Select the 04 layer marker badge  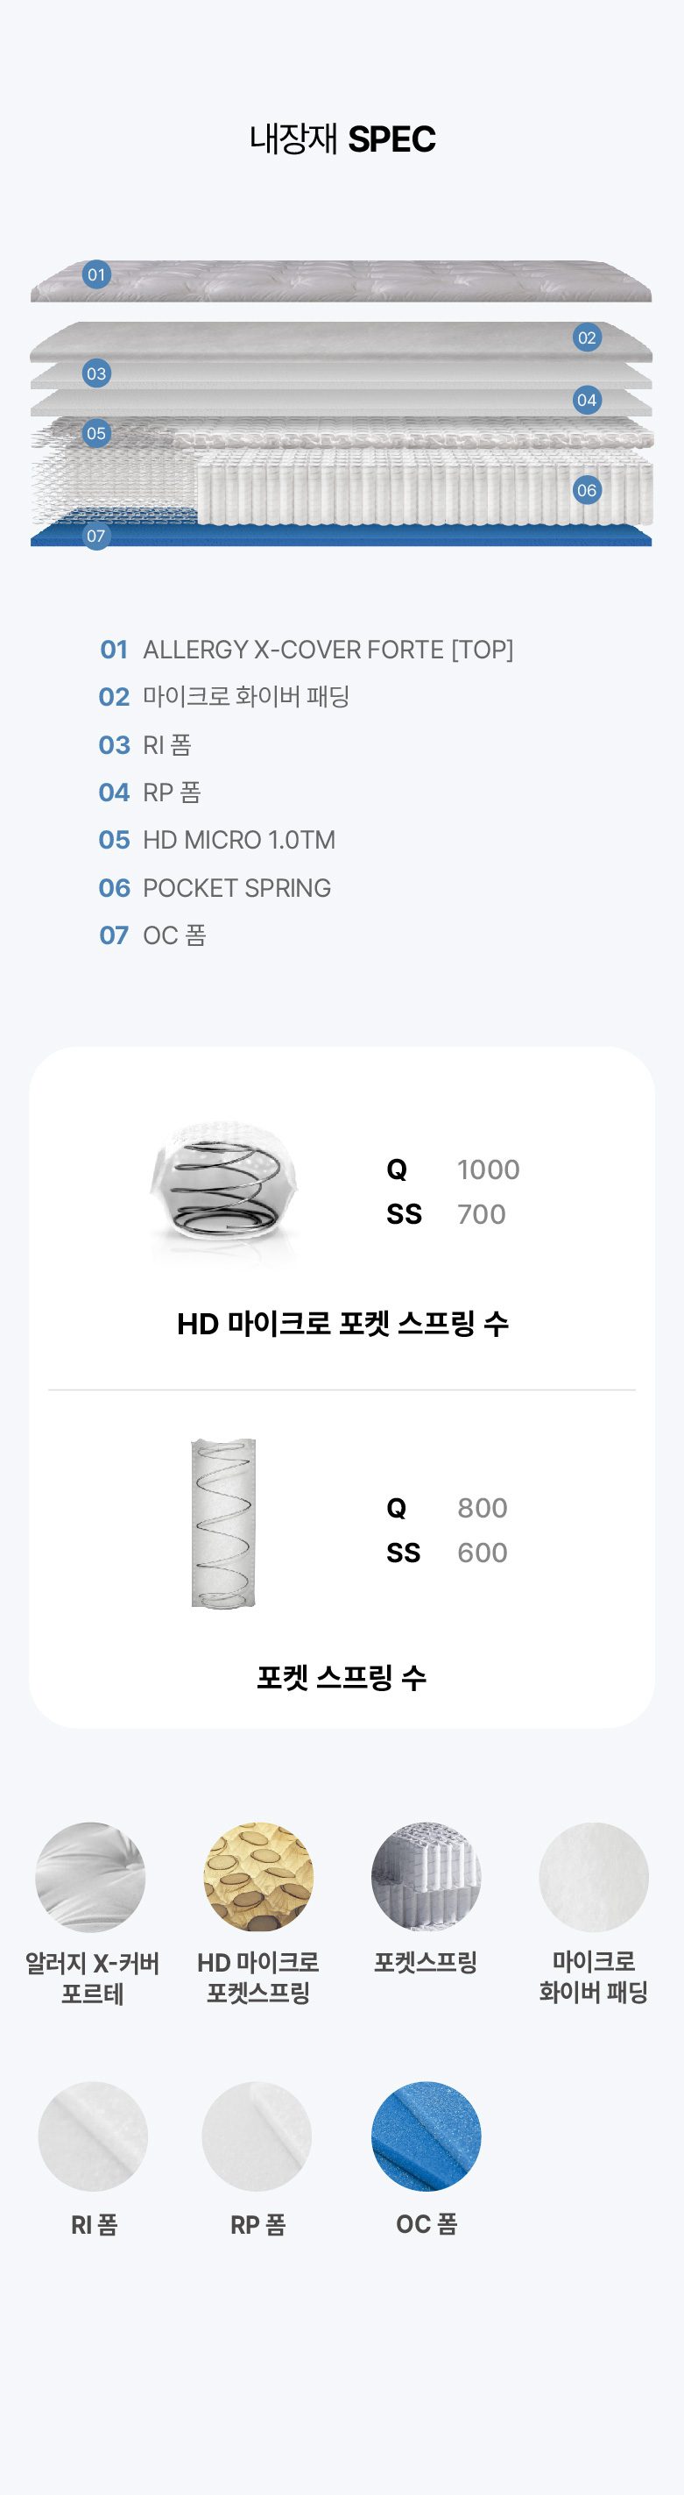coord(586,399)
